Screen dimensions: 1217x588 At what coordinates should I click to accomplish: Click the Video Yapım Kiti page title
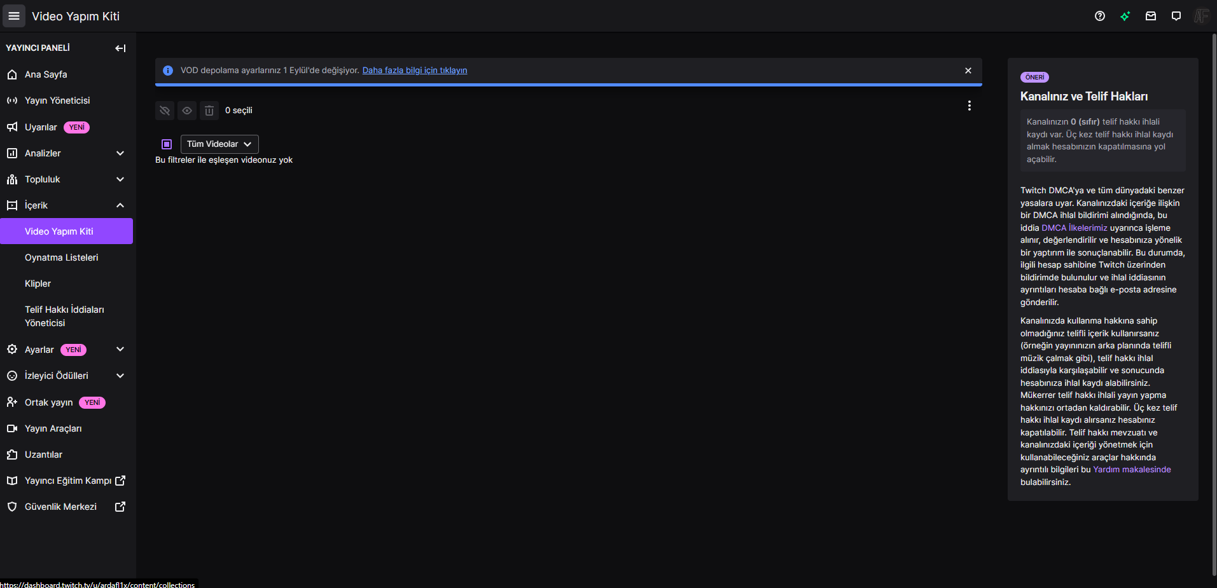(x=76, y=17)
